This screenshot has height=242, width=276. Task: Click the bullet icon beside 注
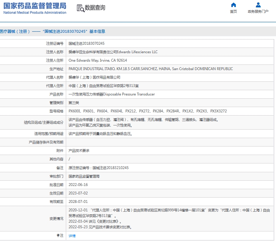58,235
